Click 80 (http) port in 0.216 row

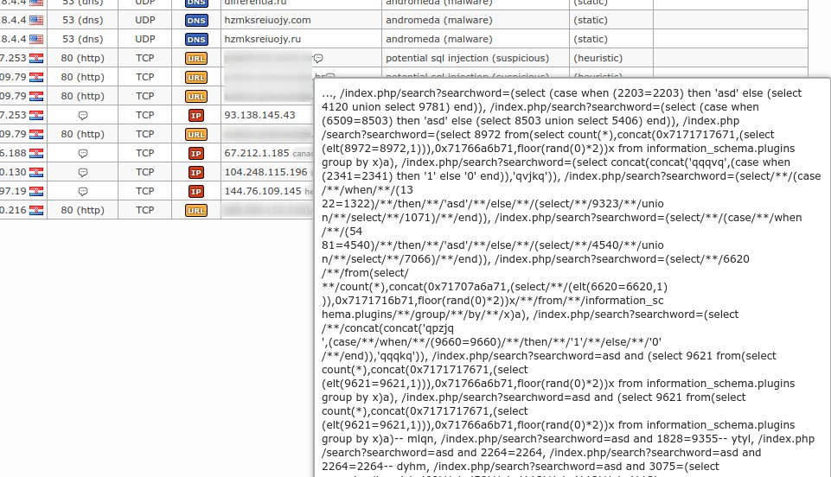coord(82,210)
